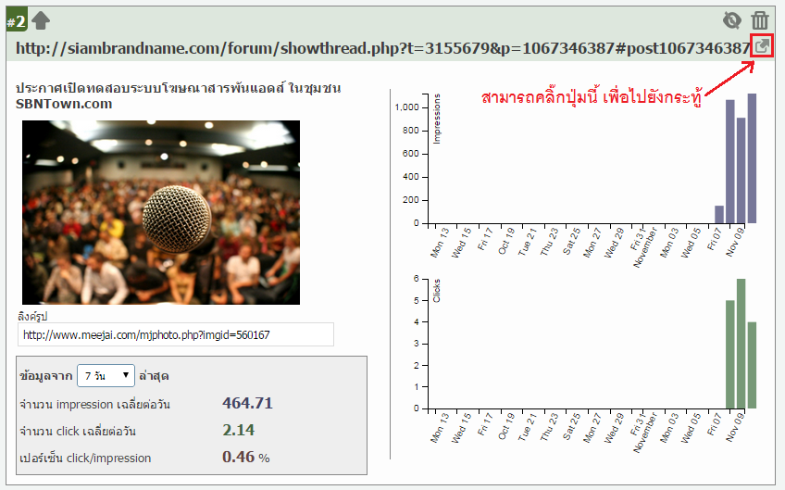Select the last green Clicks bar
Viewport: 785px width, 490px height.
(x=752, y=364)
